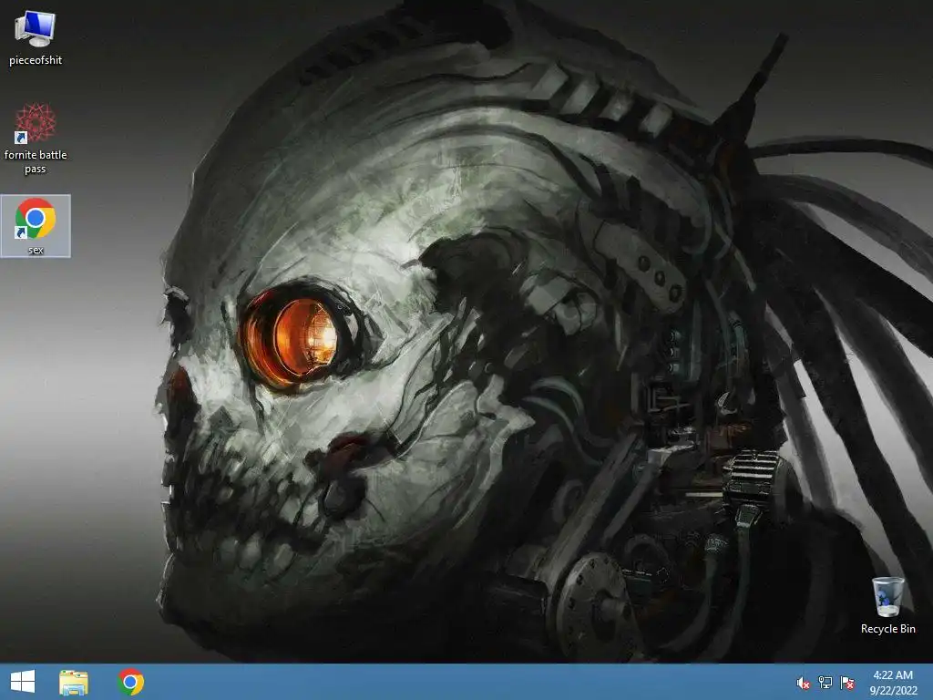The image size is (933, 700).
Task: Select the fornite battle pass shortcut
Action: pos(36,139)
